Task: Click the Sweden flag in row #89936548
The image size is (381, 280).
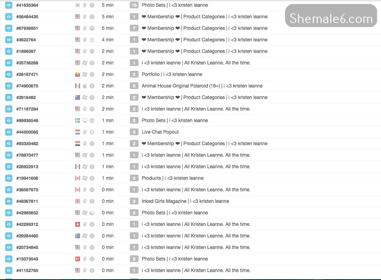Action: pos(78,121)
